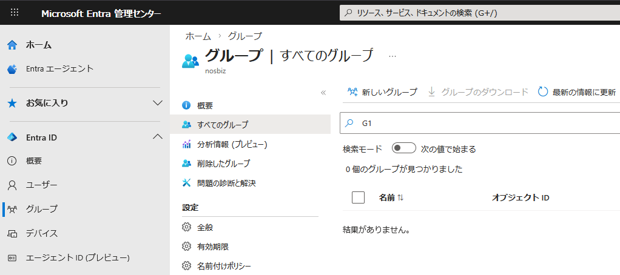Click the すべてのグループ people icon
The image size is (620, 275).
click(x=186, y=125)
